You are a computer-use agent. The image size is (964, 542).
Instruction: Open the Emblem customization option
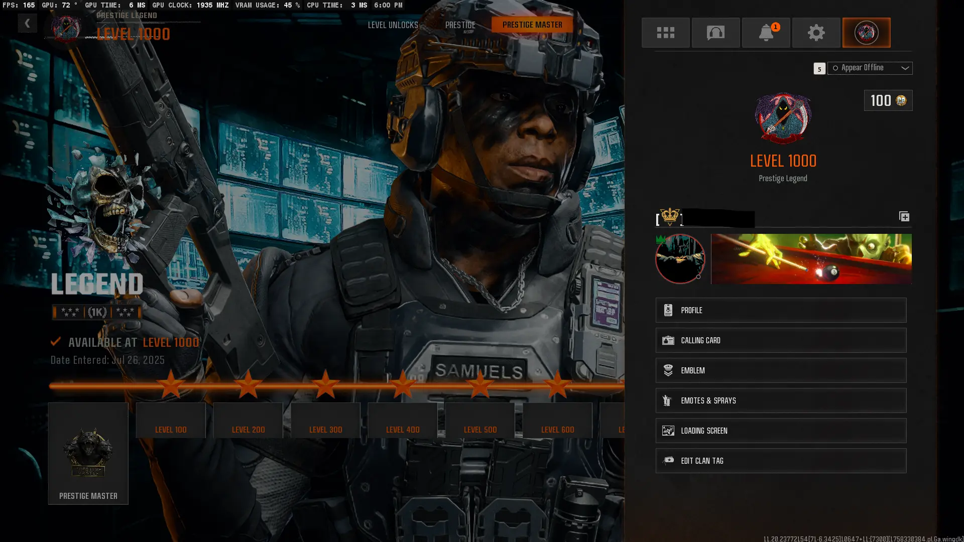tap(781, 370)
